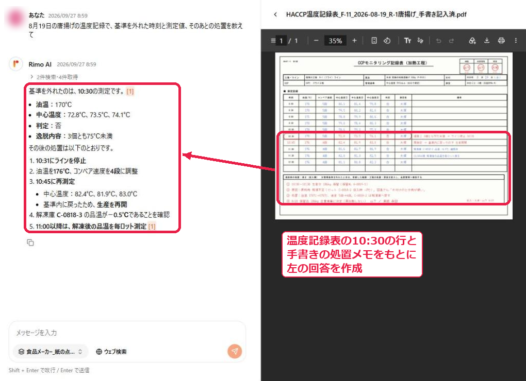The image size is (526, 381).
Task: Click the answer line 判定：否
Action: point(48,126)
